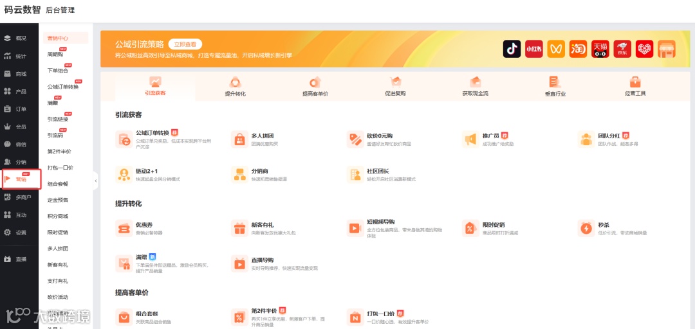The width and height of the screenshot is (695, 329).
Task: Open 微信 in the dark sidebar
Action: tap(15, 144)
